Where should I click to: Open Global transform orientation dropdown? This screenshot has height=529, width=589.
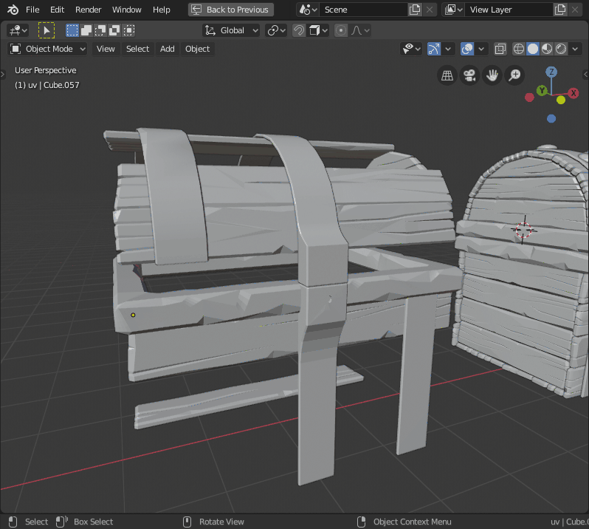232,30
